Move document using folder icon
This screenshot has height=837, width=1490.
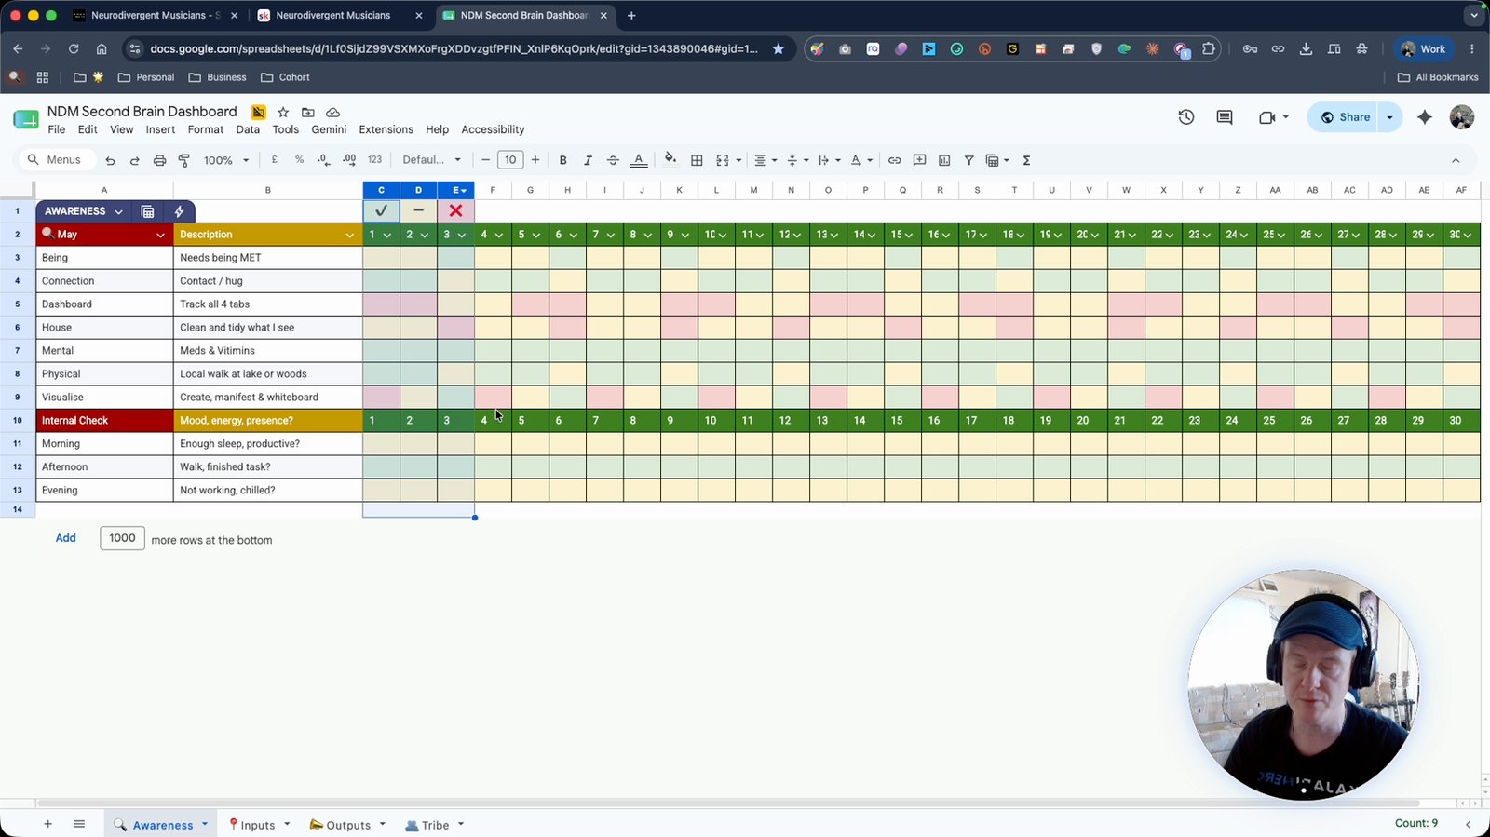(308, 112)
